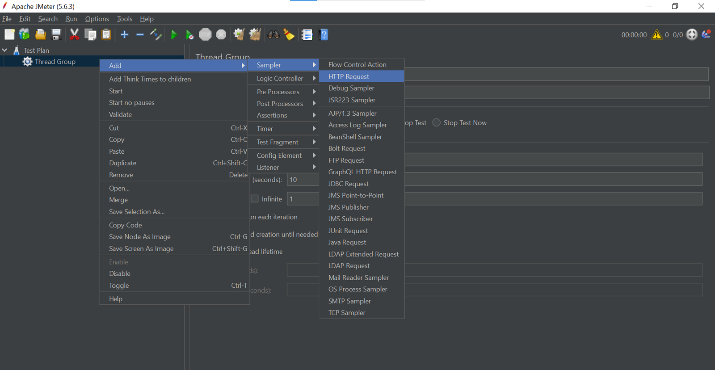715x370 pixels.
Task: Choose OS Process Sampler
Action: coord(362,289)
